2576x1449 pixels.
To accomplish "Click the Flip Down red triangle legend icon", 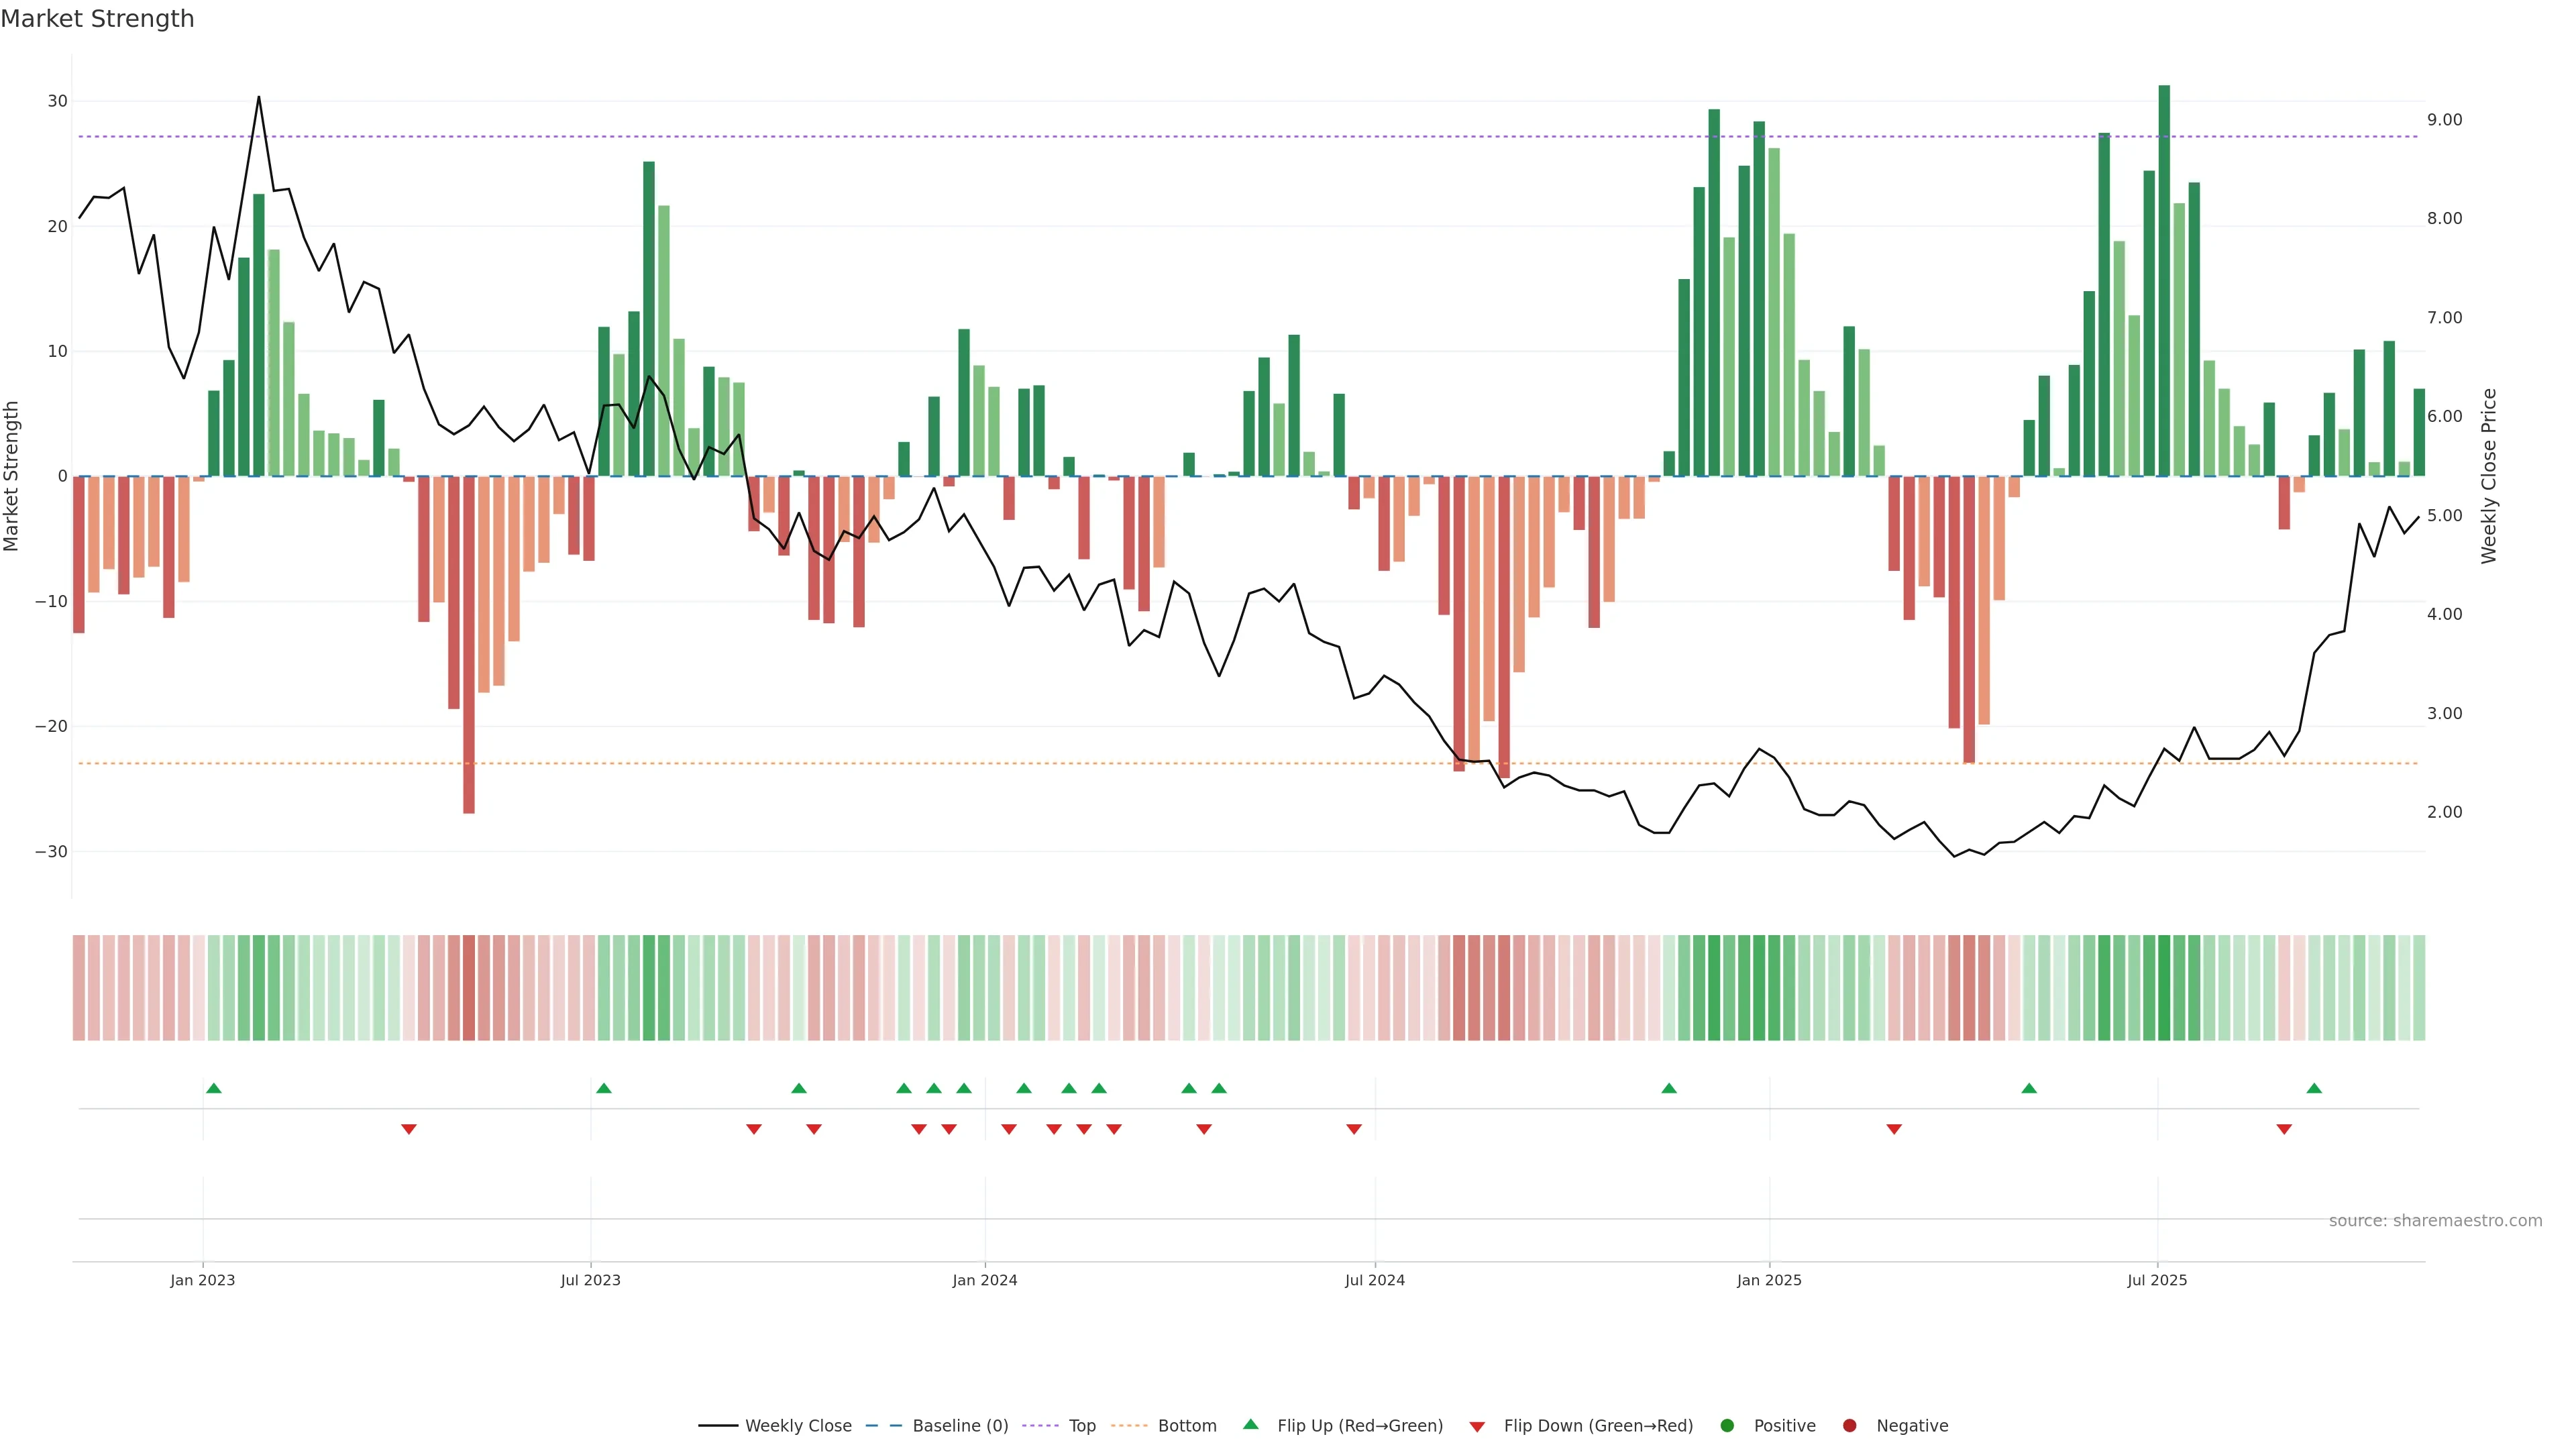I will click(x=1477, y=1426).
